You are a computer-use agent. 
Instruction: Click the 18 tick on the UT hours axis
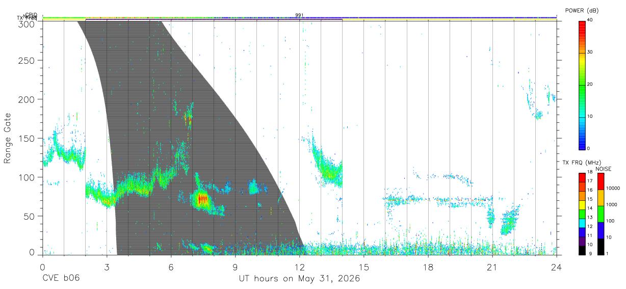tap(428, 267)
